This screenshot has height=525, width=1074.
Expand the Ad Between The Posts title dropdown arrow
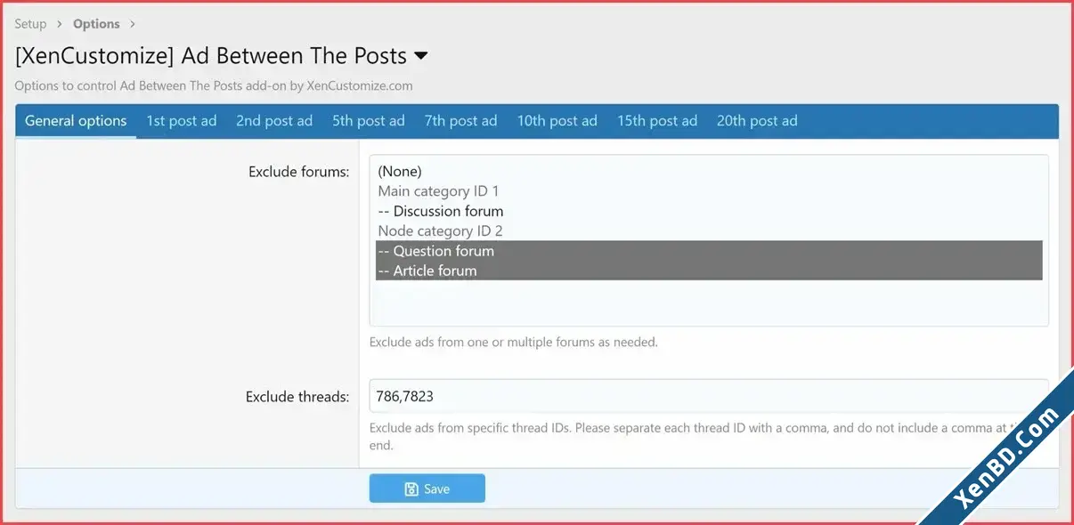(421, 56)
